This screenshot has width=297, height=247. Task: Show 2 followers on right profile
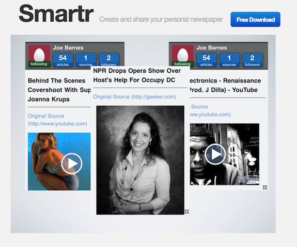[252, 60]
